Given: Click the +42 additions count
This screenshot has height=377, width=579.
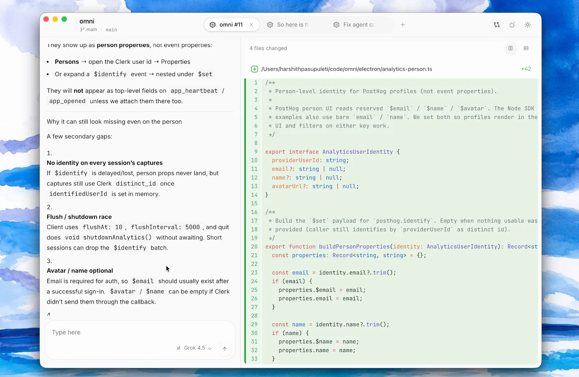Looking at the screenshot, I should 526,69.
